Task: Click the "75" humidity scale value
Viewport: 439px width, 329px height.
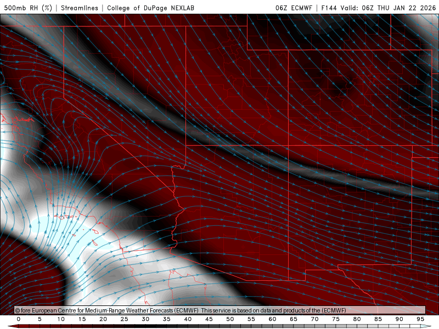Action: point(336,319)
